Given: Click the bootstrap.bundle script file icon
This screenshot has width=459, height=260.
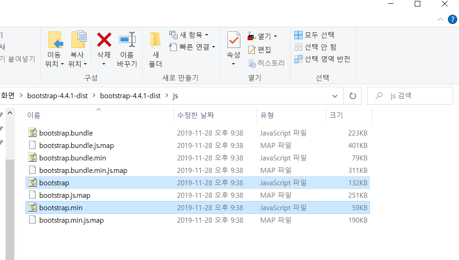Looking at the screenshot, I should tap(32, 132).
